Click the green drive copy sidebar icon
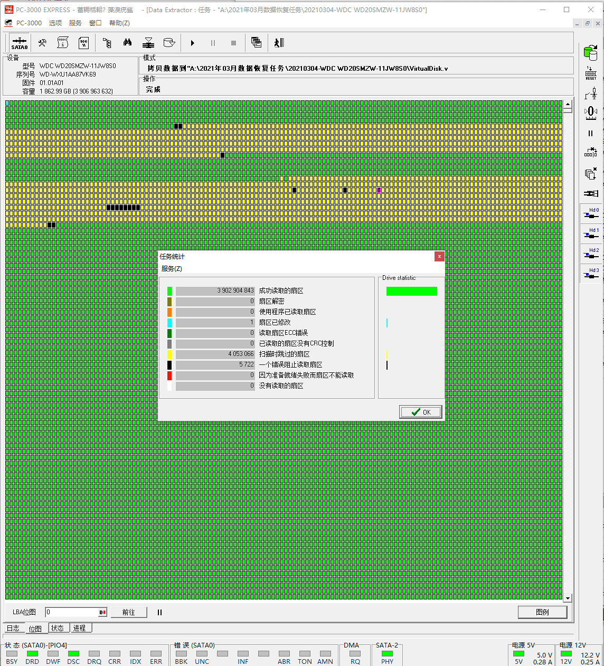 [x=591, y=53]
